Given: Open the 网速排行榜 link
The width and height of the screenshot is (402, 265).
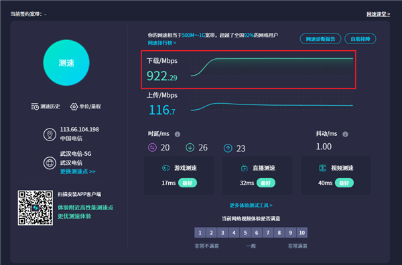Looking at the screenshot, I should (x=162, y=43).
